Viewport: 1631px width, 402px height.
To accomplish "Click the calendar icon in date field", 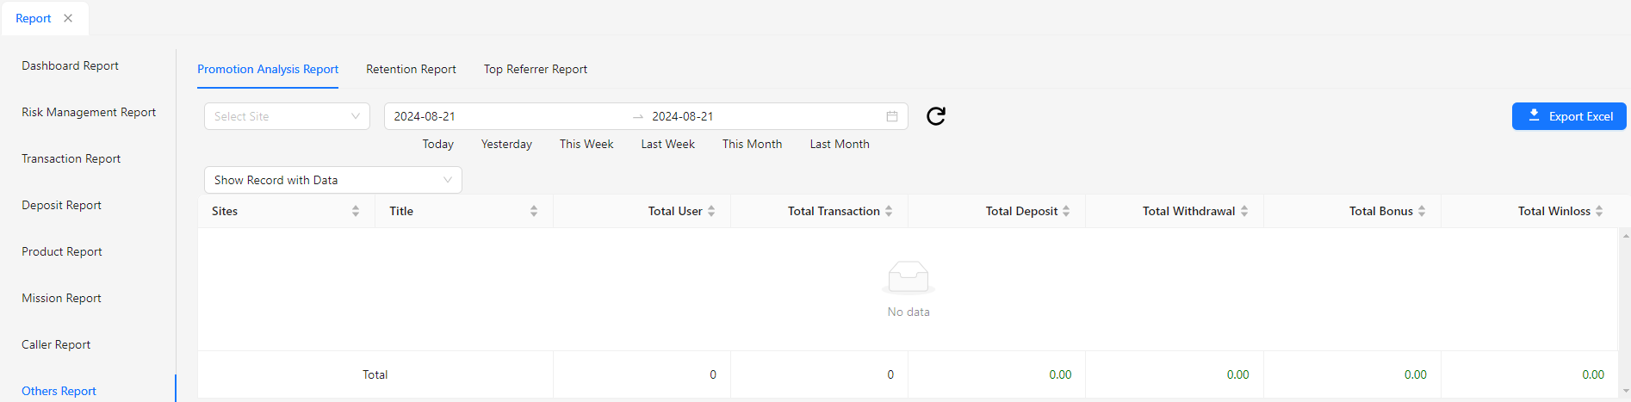I will 892,116.
